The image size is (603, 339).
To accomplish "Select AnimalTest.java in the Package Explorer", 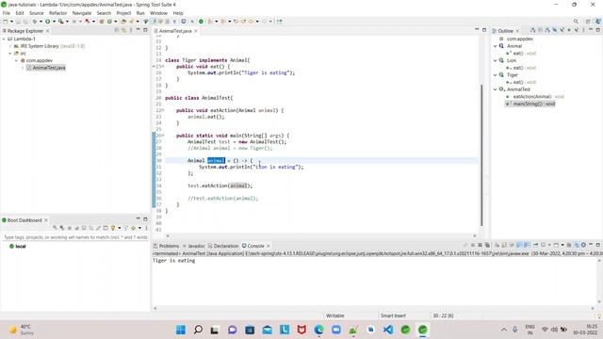I will point(46,68).
